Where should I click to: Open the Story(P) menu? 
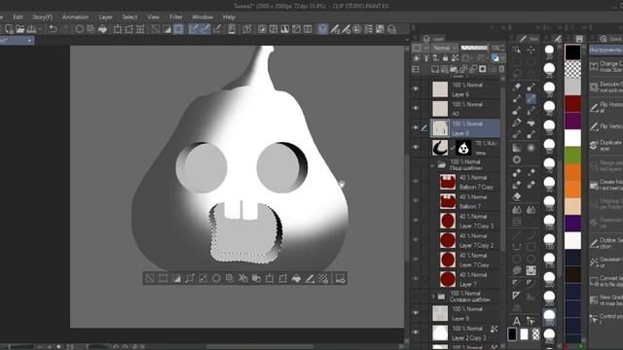[x=42, y=17]
